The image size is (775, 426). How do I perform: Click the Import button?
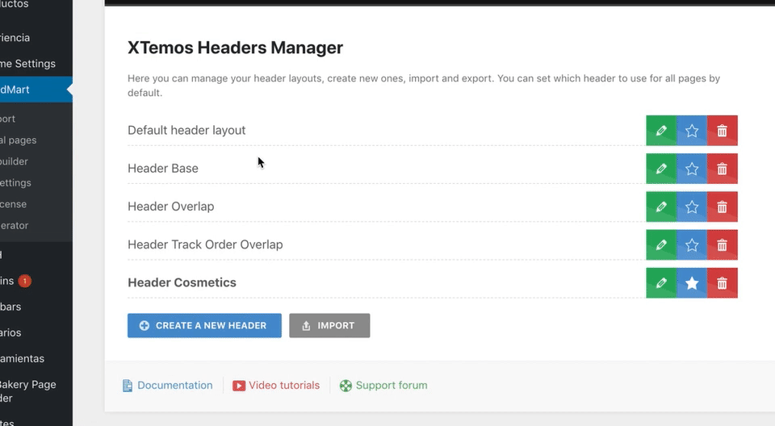click(x=329, y=326)
